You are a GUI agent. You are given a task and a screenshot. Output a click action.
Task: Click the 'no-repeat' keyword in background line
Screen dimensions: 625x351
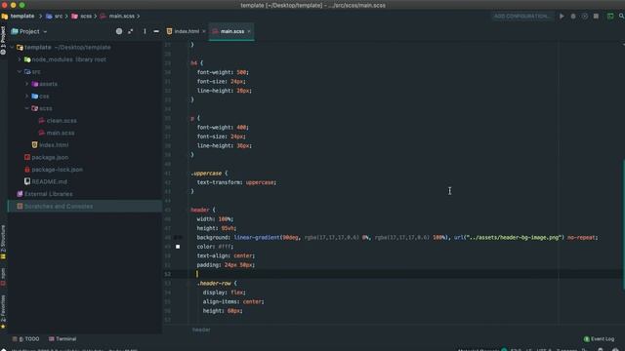click(x=581, y=238)
